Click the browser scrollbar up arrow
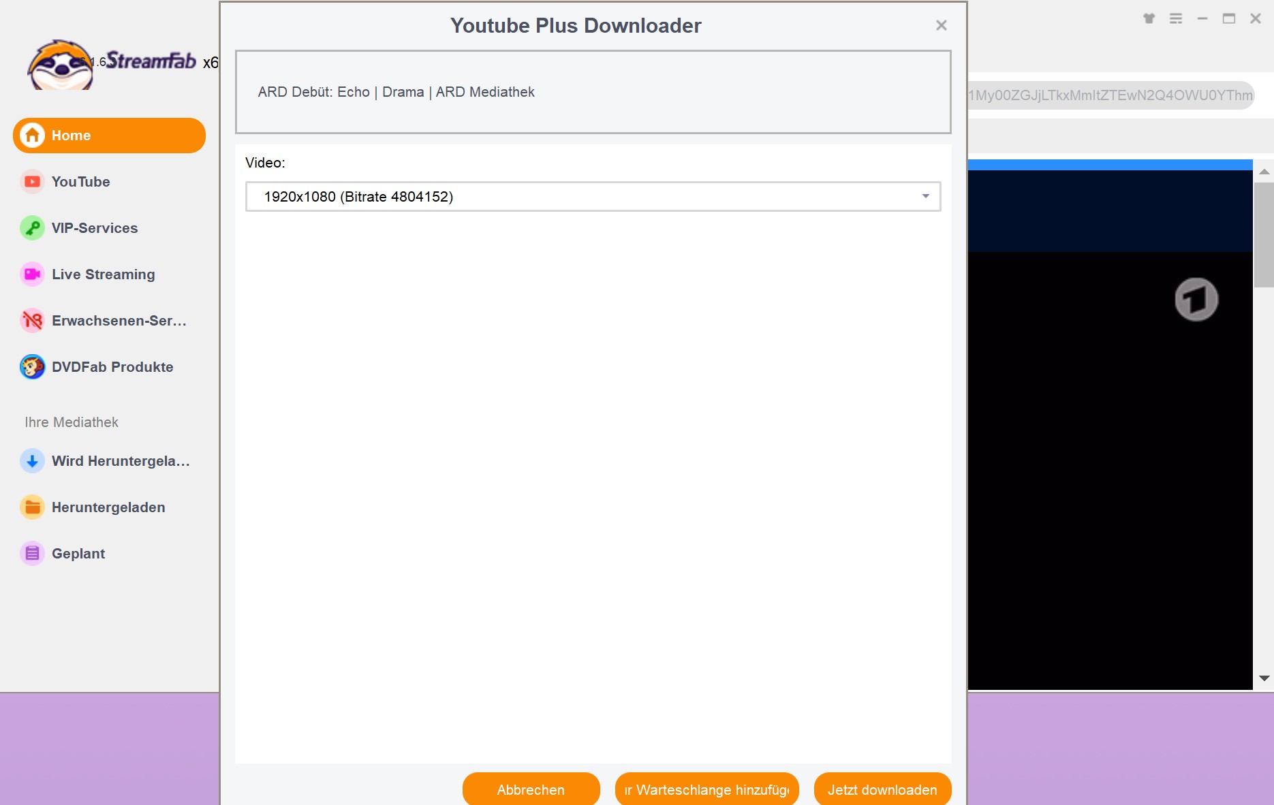Image resolution: width=1274 pixels, height=805 pixels. [x=1264, y=172]
